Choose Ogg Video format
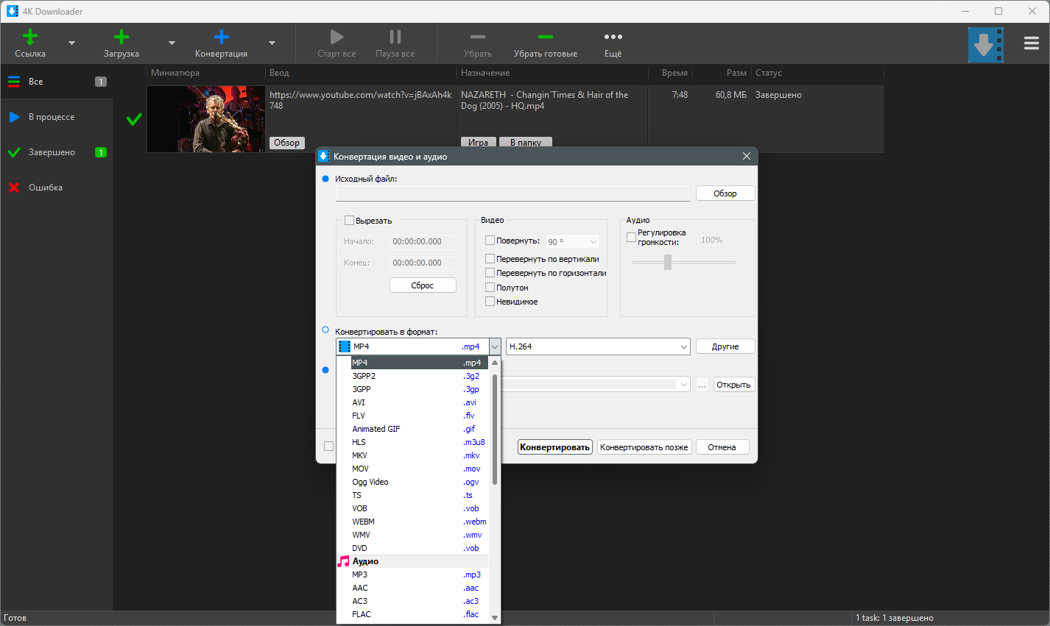Viewport: 1050px width, 626px height. (x=412, y=482)
